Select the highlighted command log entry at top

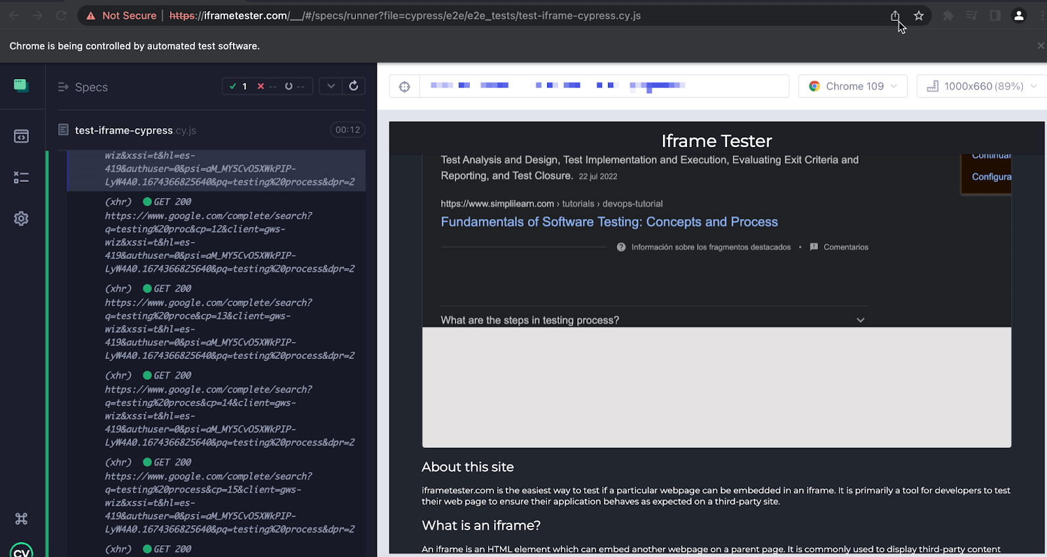pyautogui.click(x=217, y=171)
